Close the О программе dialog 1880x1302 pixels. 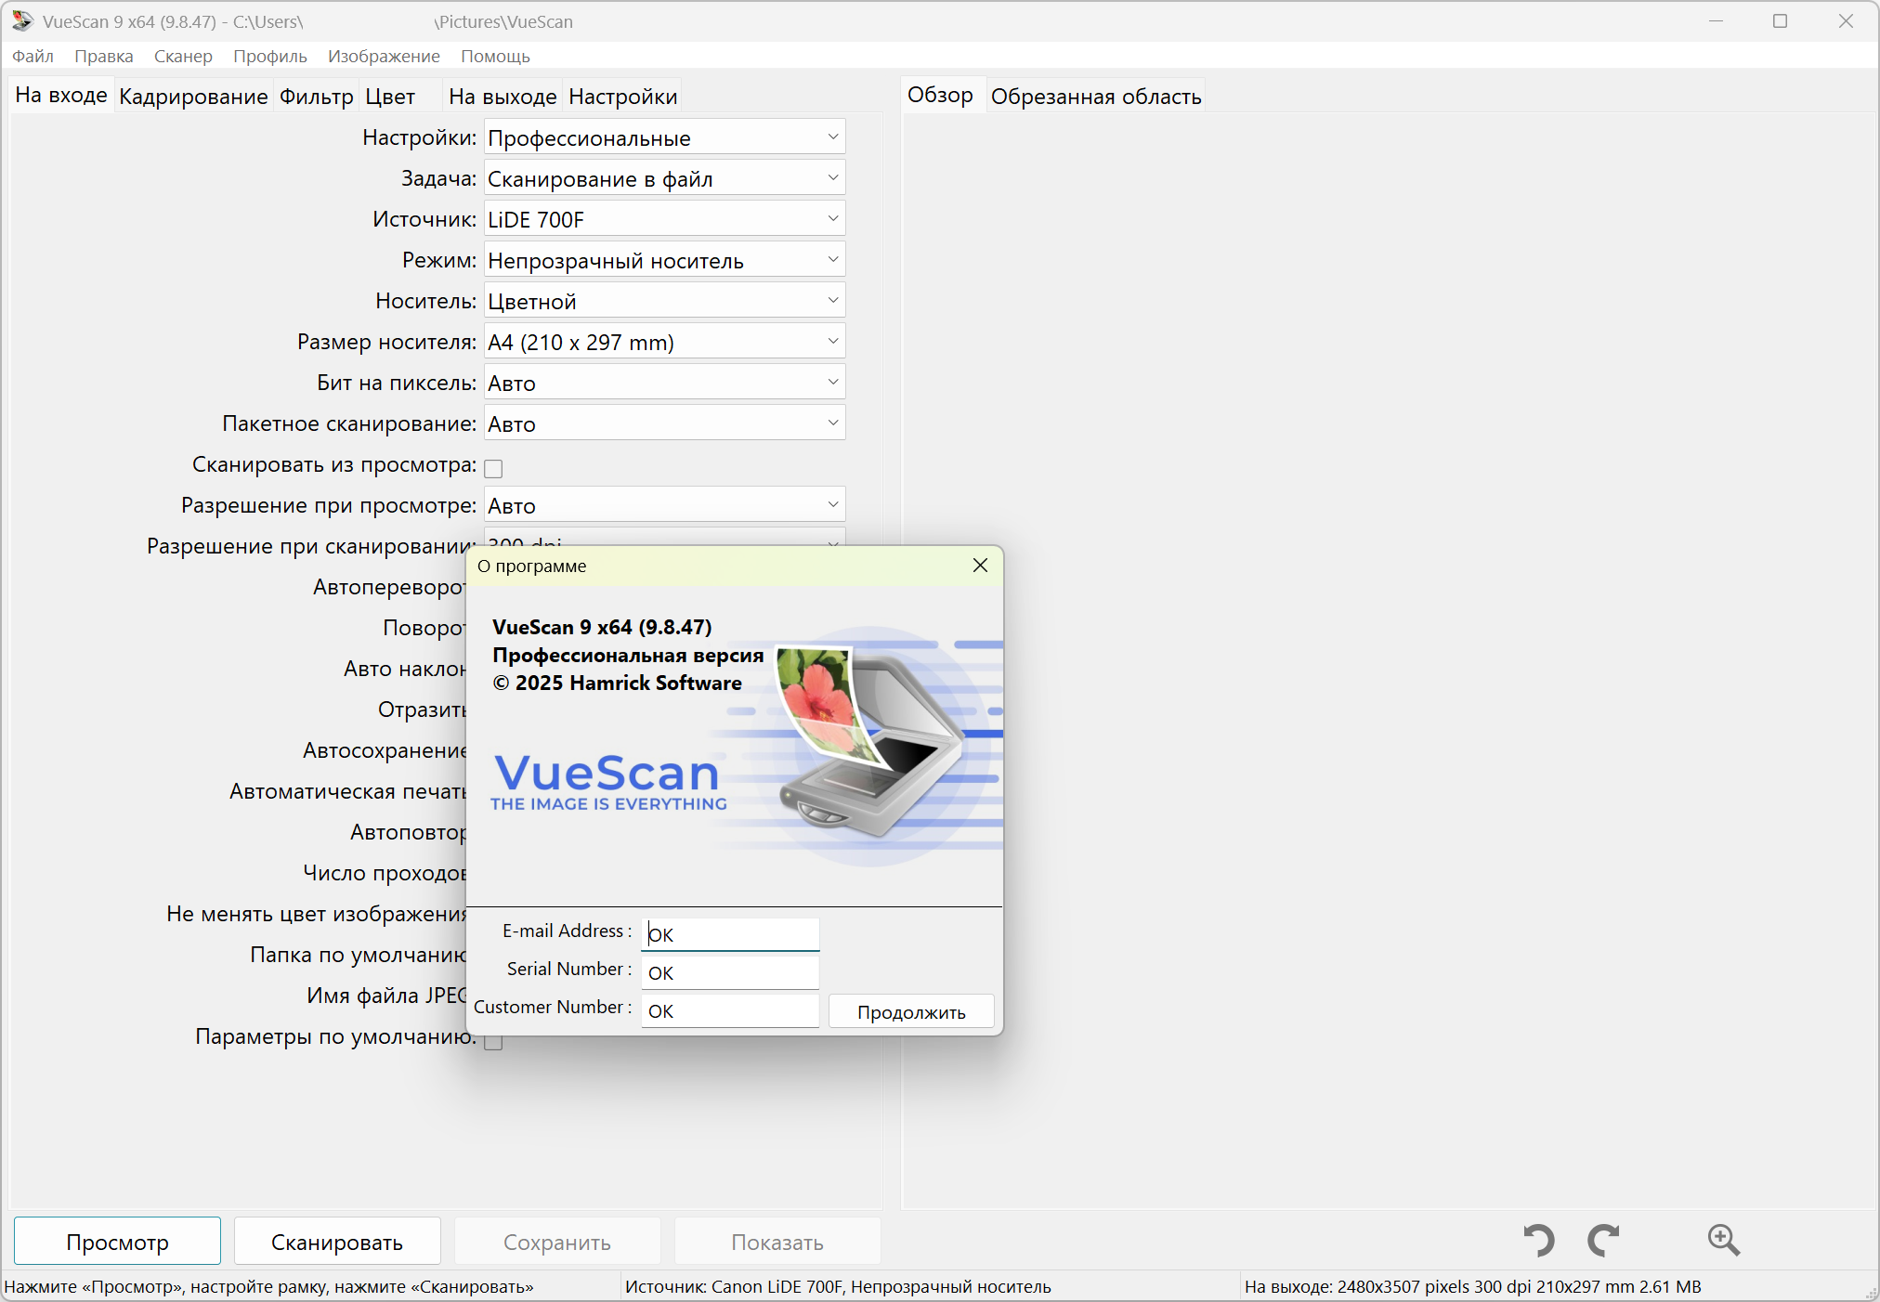pyautogui.click(x=980, y=566)
